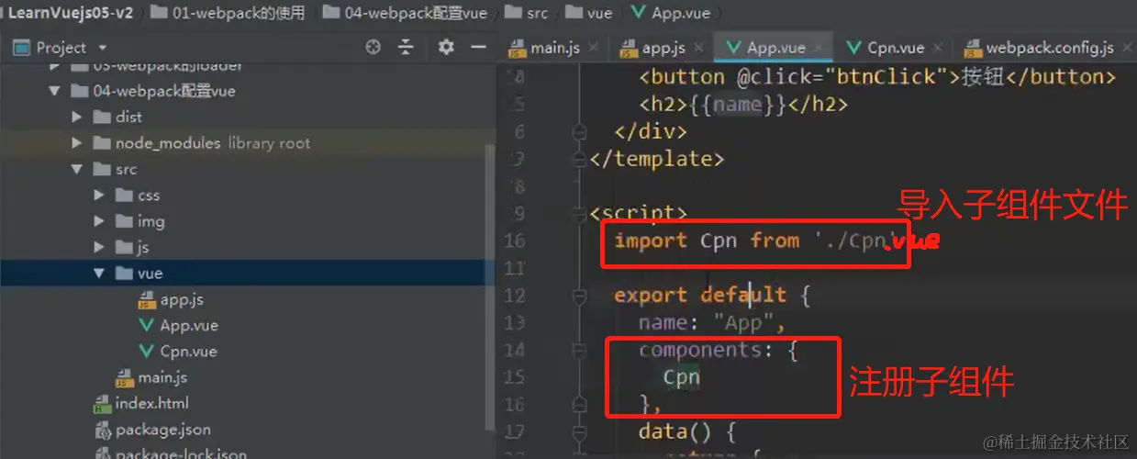Collapse the src folder arrow
This screenshot has width=1137, height=459.
[77, 169]
